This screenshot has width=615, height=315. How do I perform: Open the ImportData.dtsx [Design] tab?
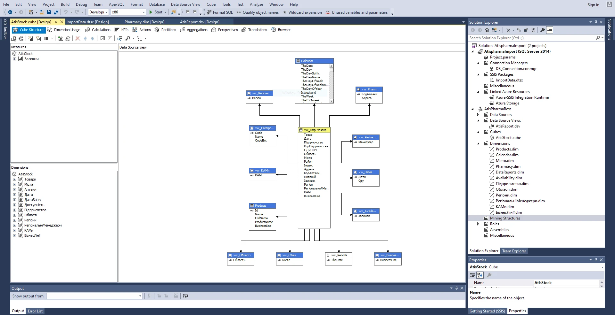(x=88, y=22)
